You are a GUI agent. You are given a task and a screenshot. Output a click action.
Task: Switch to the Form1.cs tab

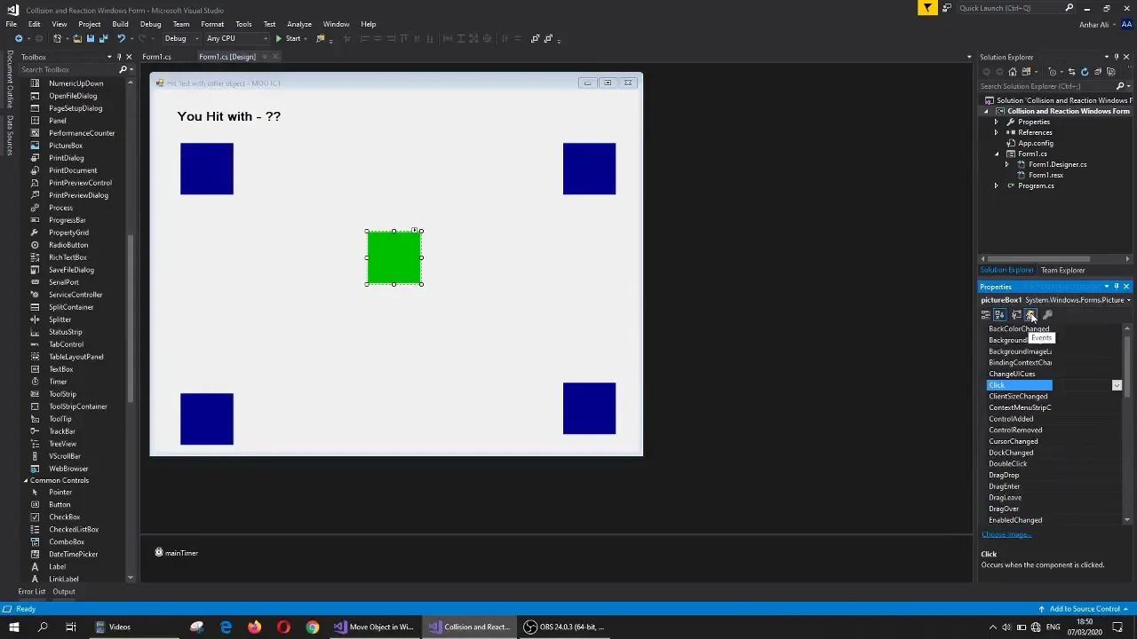(156, 56)
